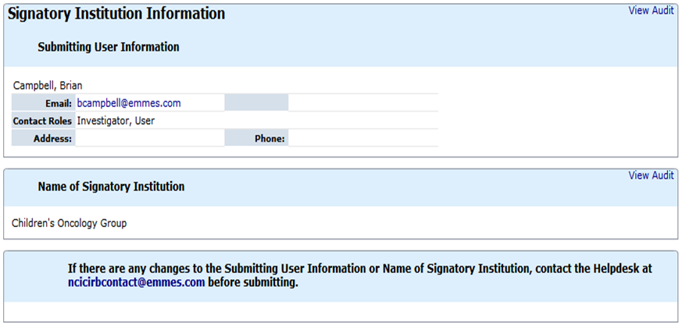
Task: Click View Audit link in Name of Signatory Institution section
Action: 651,175
